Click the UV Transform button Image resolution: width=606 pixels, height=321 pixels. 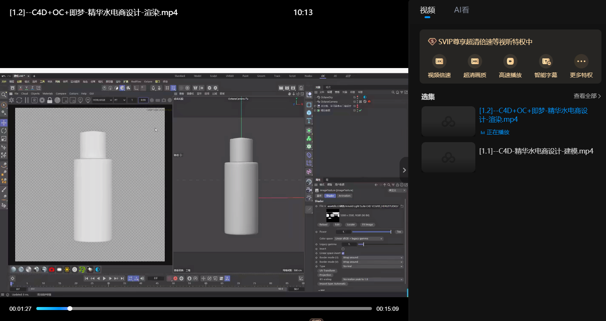(327, 271)
